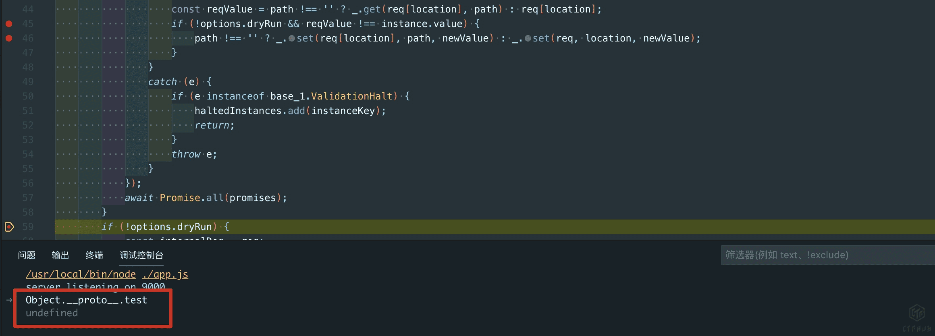Screen dimensions: 935x336
Task: Click the CTFHub watermark logo
Action: pos(917,312)
